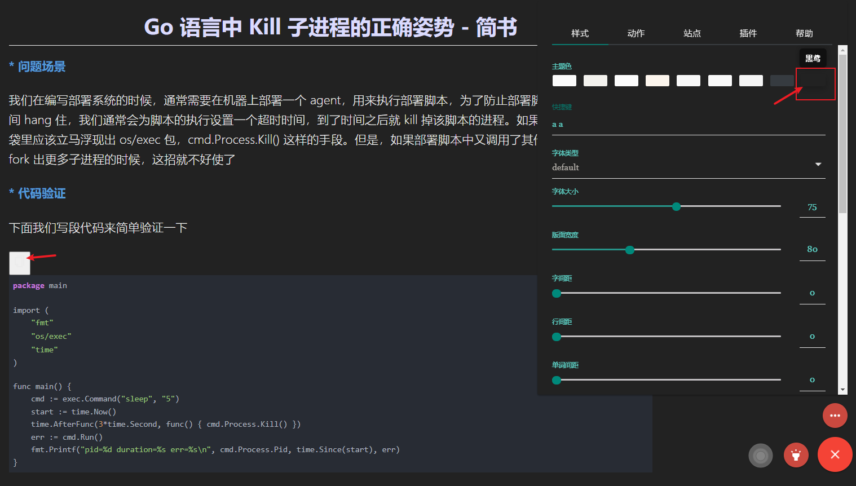The image size is (856, 486).
Task: Open the 站点 tab
Action: pos(692,33)
